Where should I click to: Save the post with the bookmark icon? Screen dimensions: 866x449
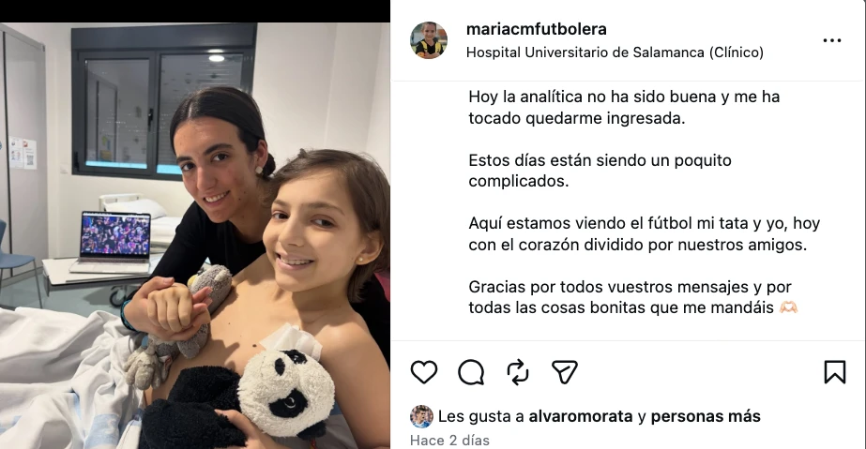coord(834,372)
